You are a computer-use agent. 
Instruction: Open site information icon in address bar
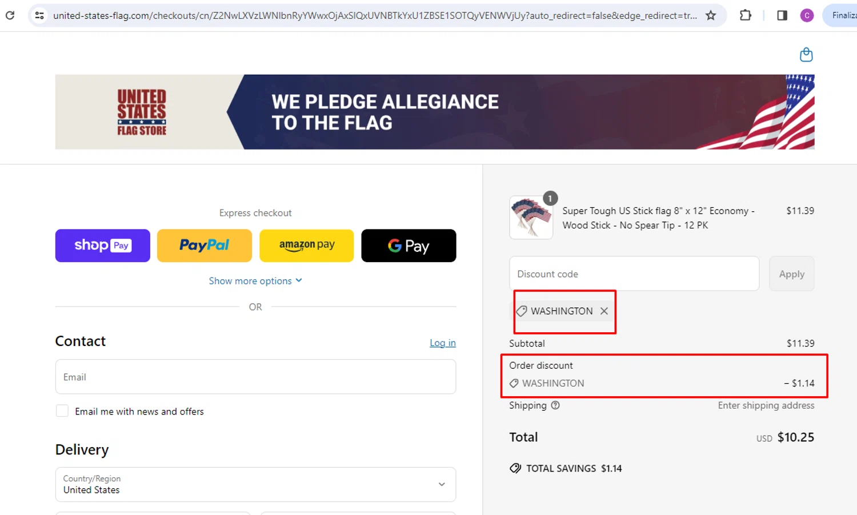(x=39, y=15)
